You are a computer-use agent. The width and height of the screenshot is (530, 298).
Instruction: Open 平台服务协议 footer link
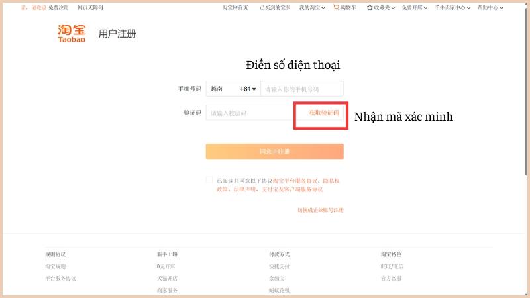(x=60, y=278)
